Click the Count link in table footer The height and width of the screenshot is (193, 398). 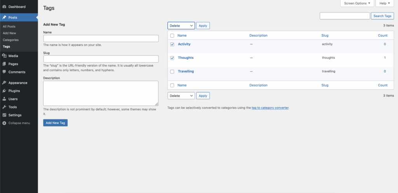click(383, 85)
